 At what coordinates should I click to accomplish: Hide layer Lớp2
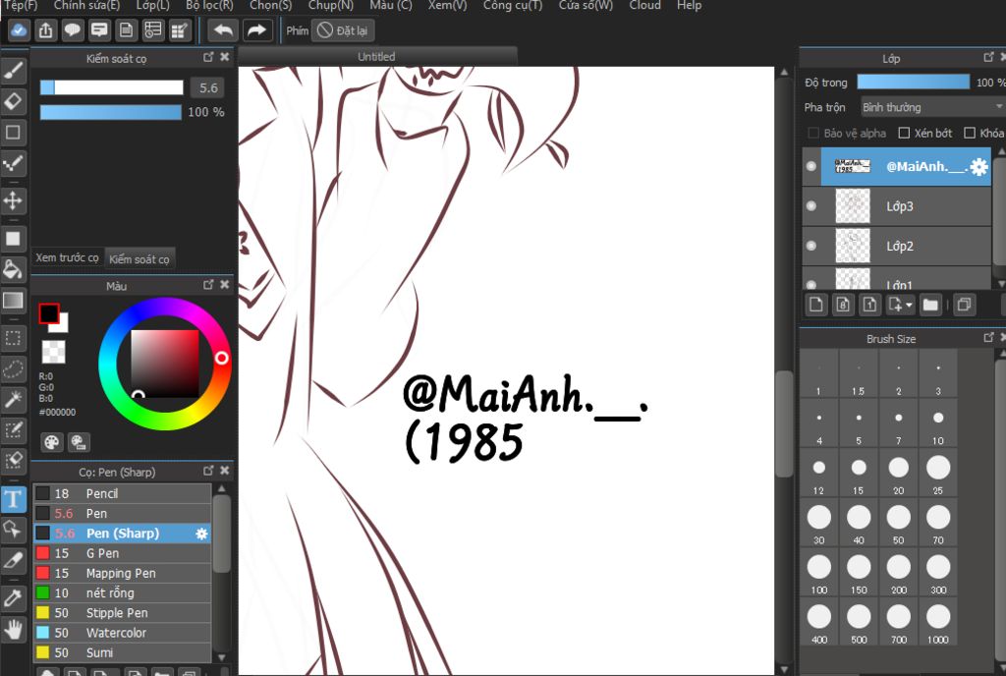(x=811, y=246)
